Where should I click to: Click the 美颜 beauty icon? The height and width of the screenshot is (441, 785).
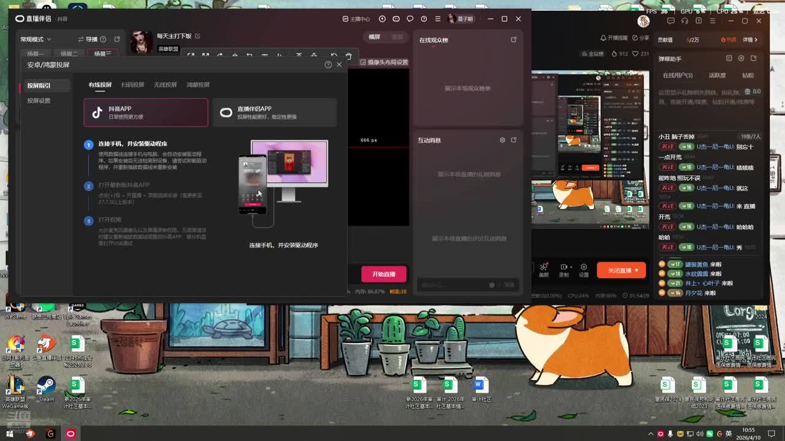[543, 268]
